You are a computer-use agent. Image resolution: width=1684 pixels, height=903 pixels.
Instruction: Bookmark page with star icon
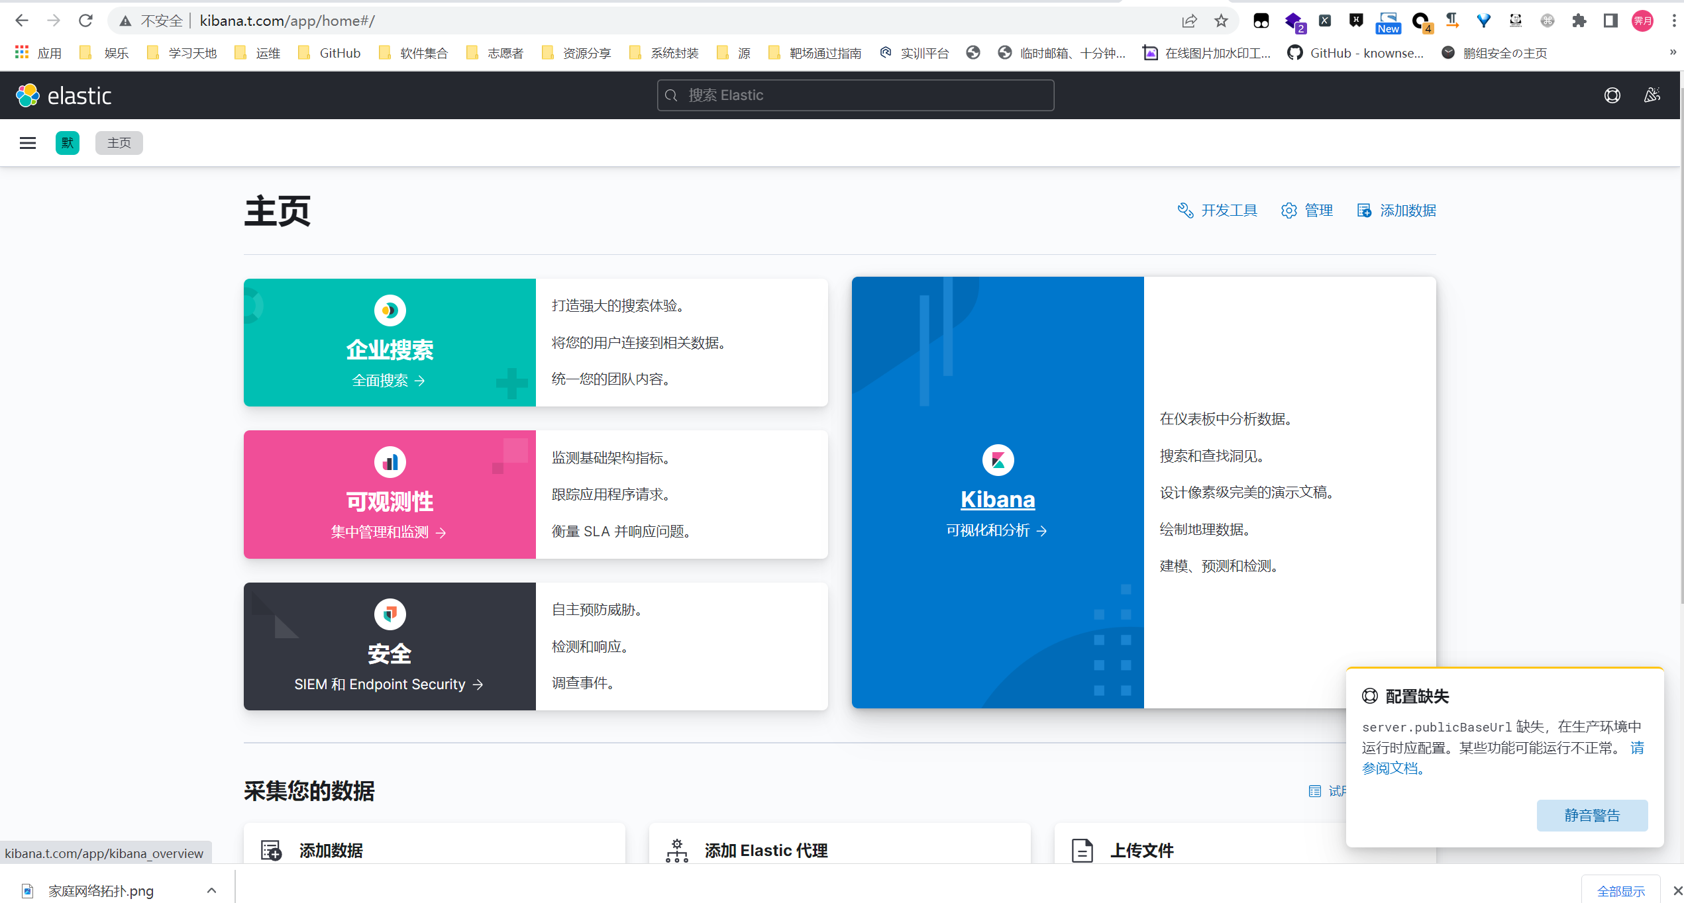[x=1221, y=21]
